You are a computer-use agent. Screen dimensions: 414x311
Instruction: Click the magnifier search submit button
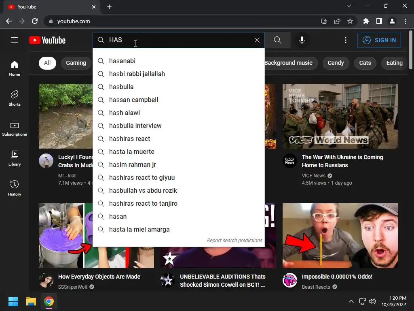(277, 40)
